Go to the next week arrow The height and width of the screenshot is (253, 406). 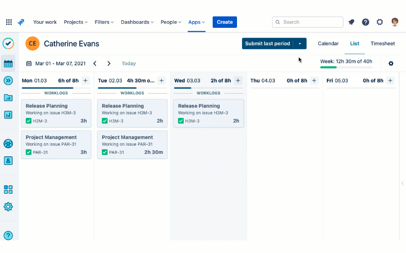tap(109, 64)
